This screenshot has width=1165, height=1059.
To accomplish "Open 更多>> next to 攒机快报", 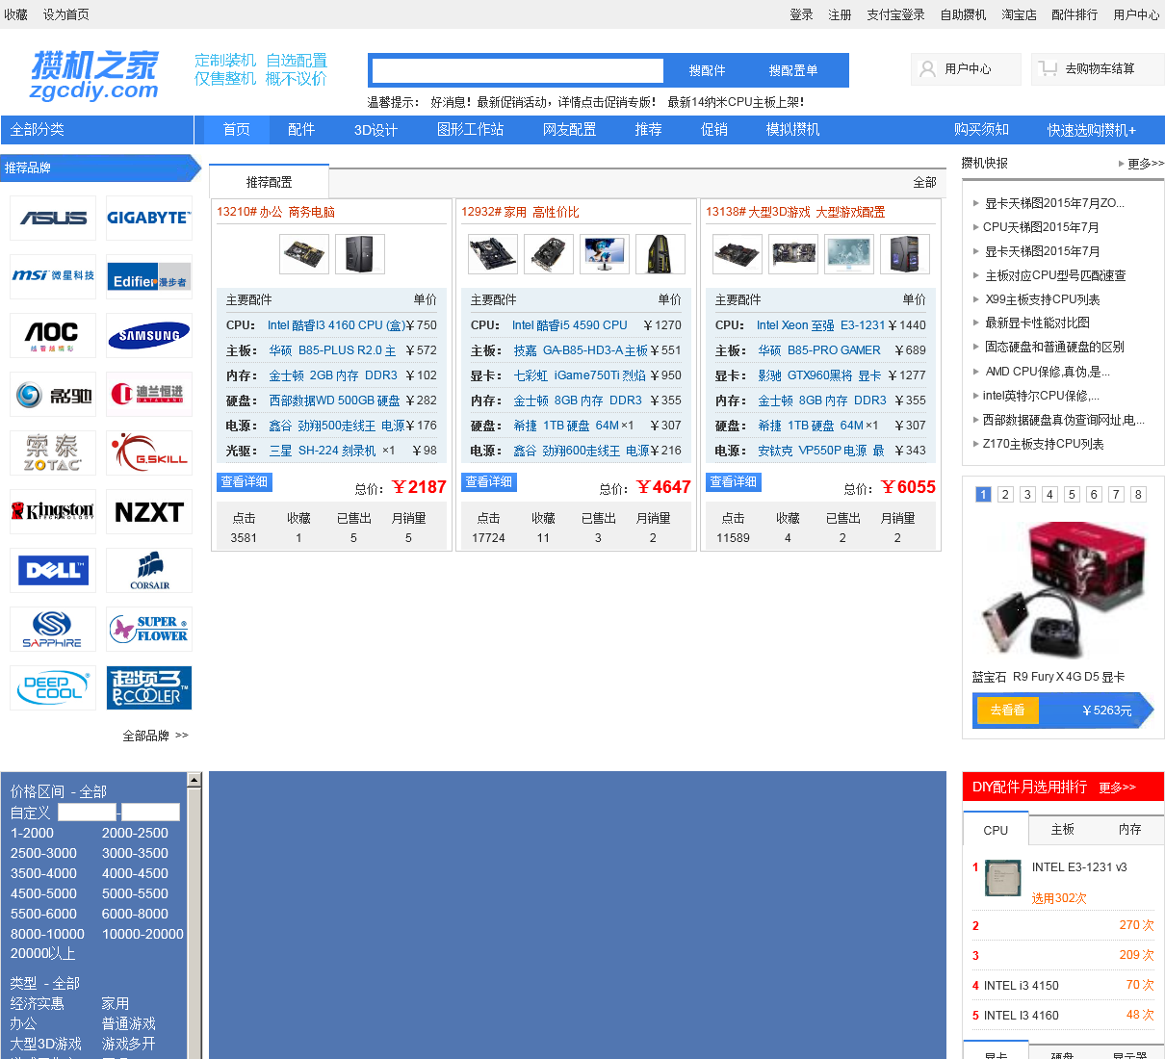I will pos(1145,164).
